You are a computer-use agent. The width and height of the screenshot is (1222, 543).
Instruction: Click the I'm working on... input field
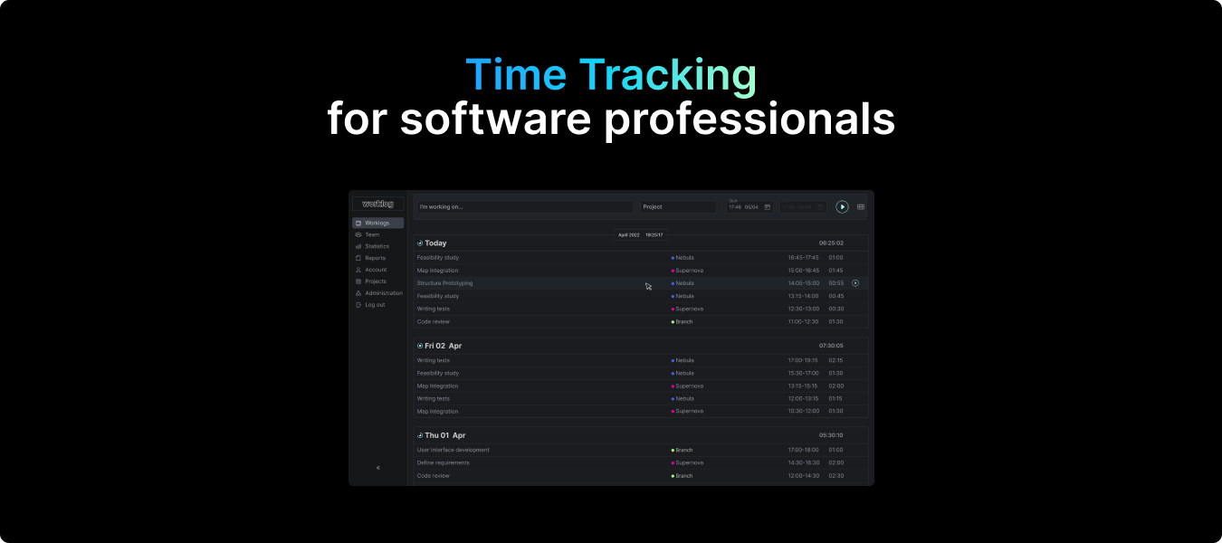(523, 206)
